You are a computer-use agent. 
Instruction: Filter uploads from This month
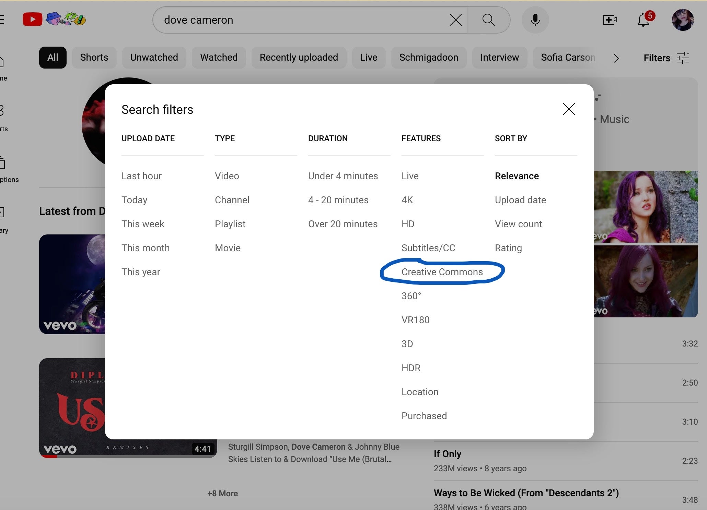click(x=146, y=248)
